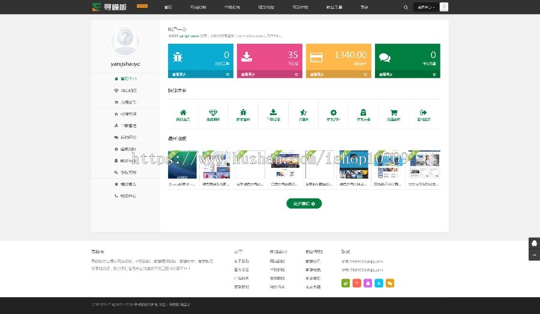
Task: Click the green social icon in footer
Action: (346, 283)
